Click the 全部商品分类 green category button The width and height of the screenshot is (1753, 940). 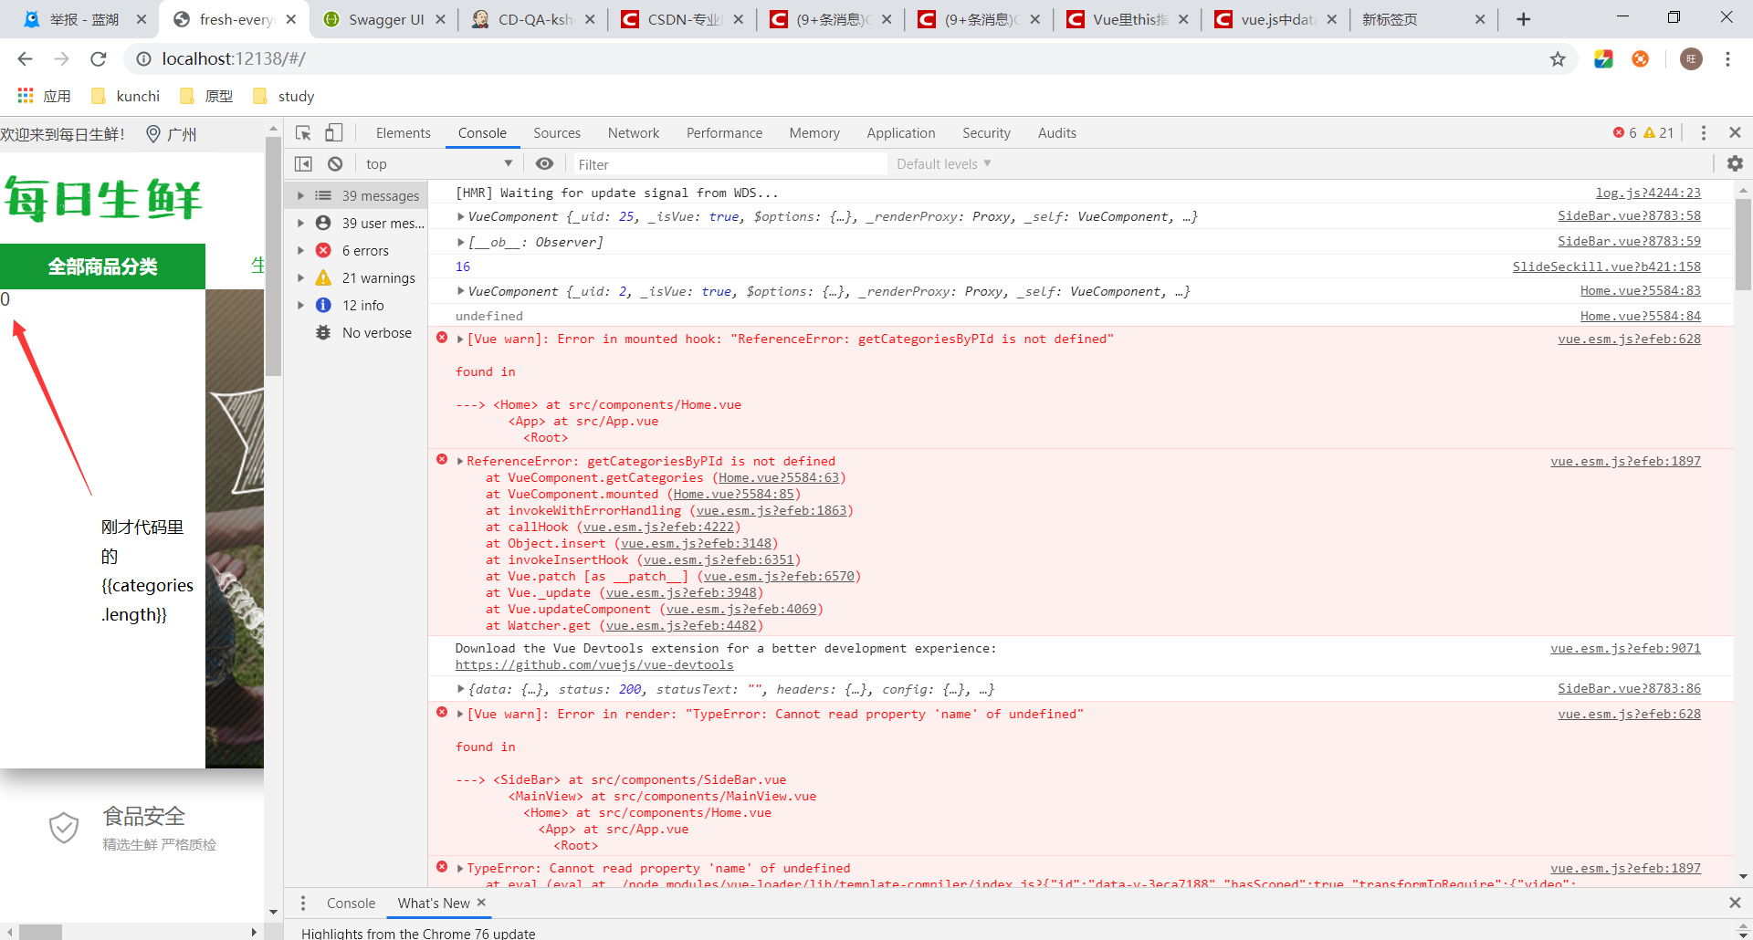tap(102, 266)
